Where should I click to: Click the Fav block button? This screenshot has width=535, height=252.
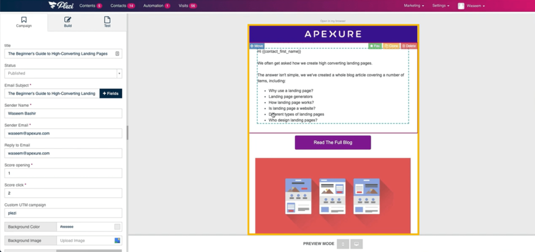(x=375, y=46)
